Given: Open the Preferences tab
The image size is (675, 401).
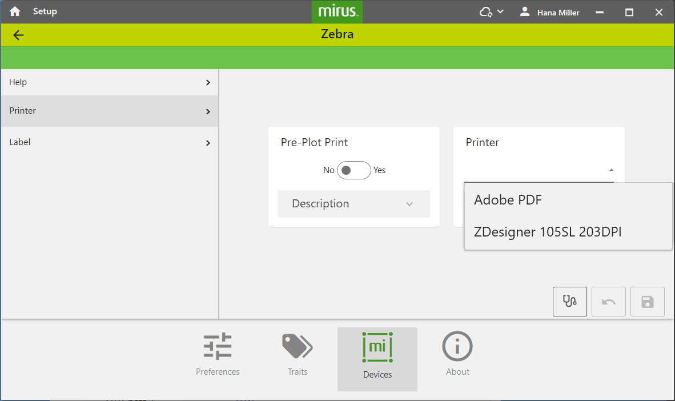Looking at the screenshot, I should 218,355.
